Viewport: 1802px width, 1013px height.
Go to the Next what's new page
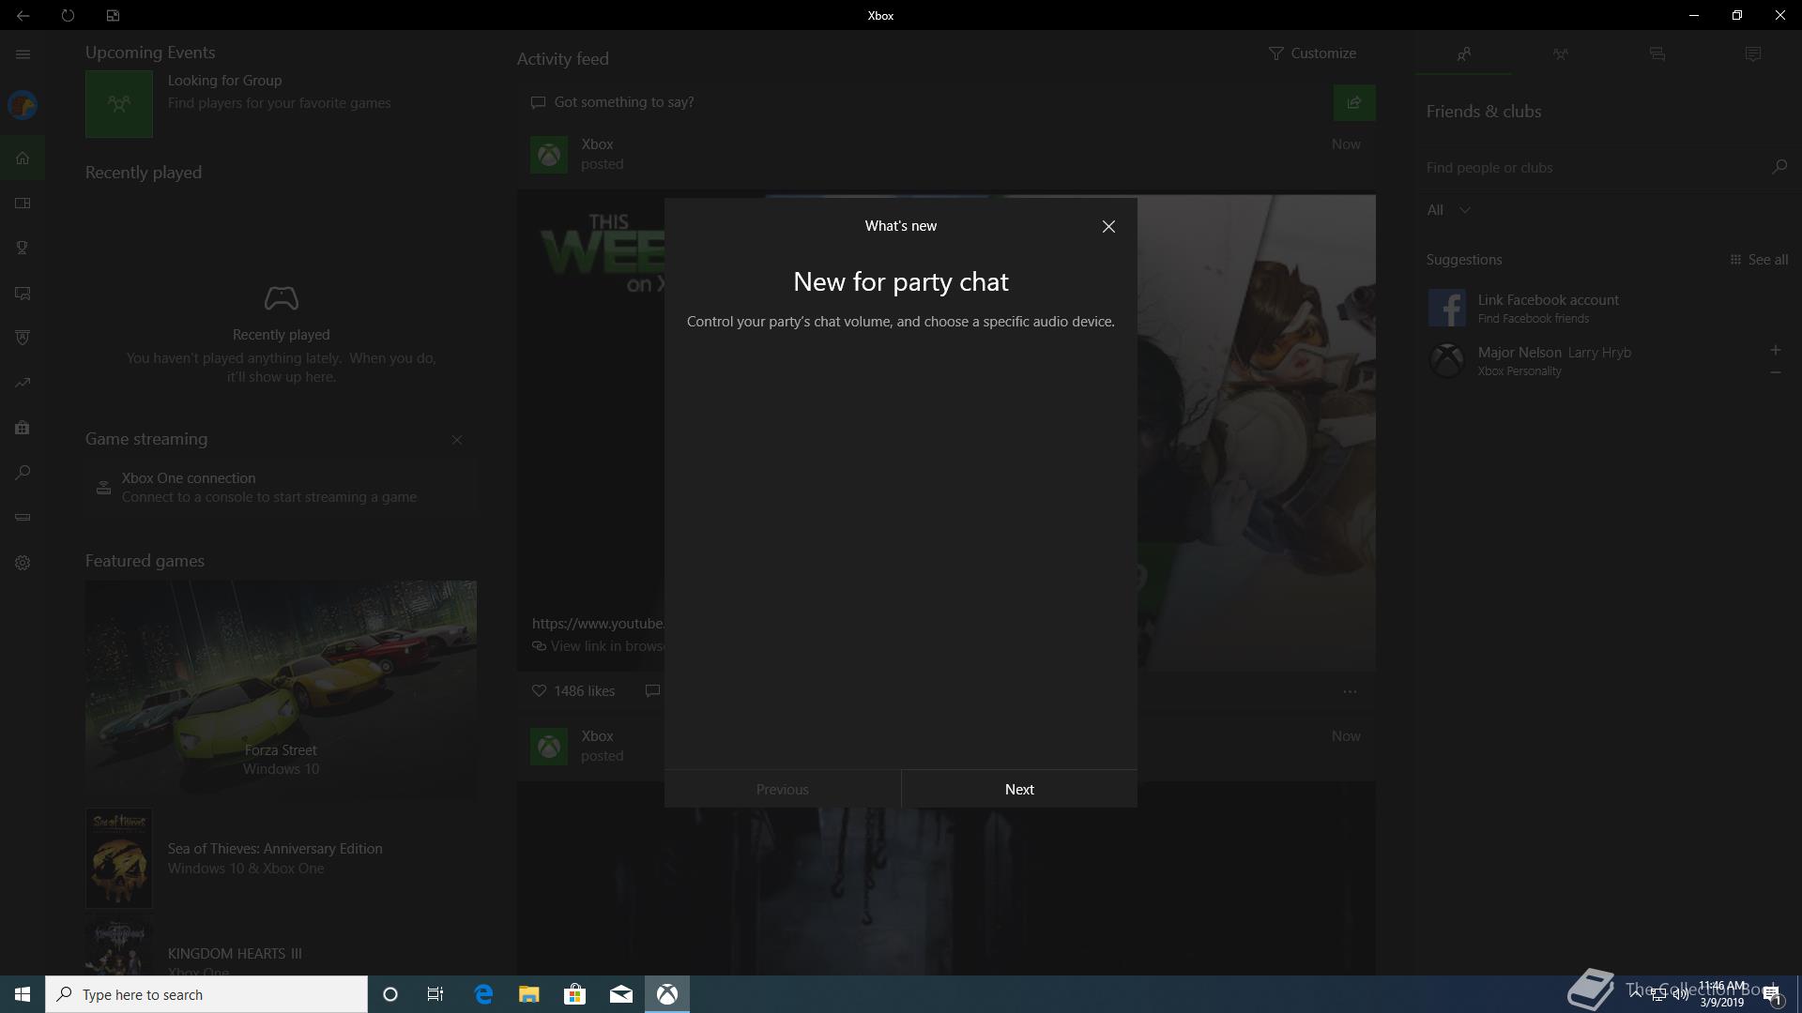coord(1019,789)
